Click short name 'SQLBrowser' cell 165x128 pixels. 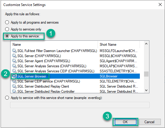coord(109,76)
